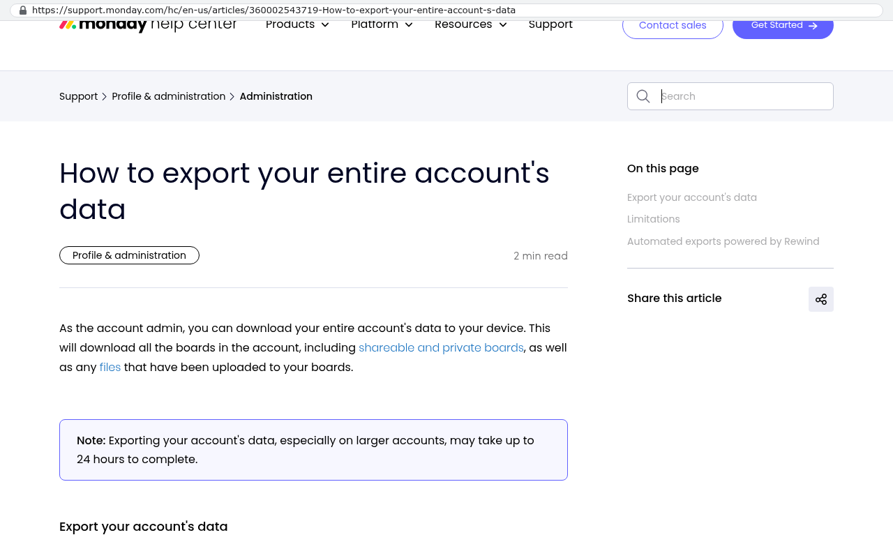The width and height of the screenshot is (893, 558).
Task: Focus the Search input field
Action: 730,96
